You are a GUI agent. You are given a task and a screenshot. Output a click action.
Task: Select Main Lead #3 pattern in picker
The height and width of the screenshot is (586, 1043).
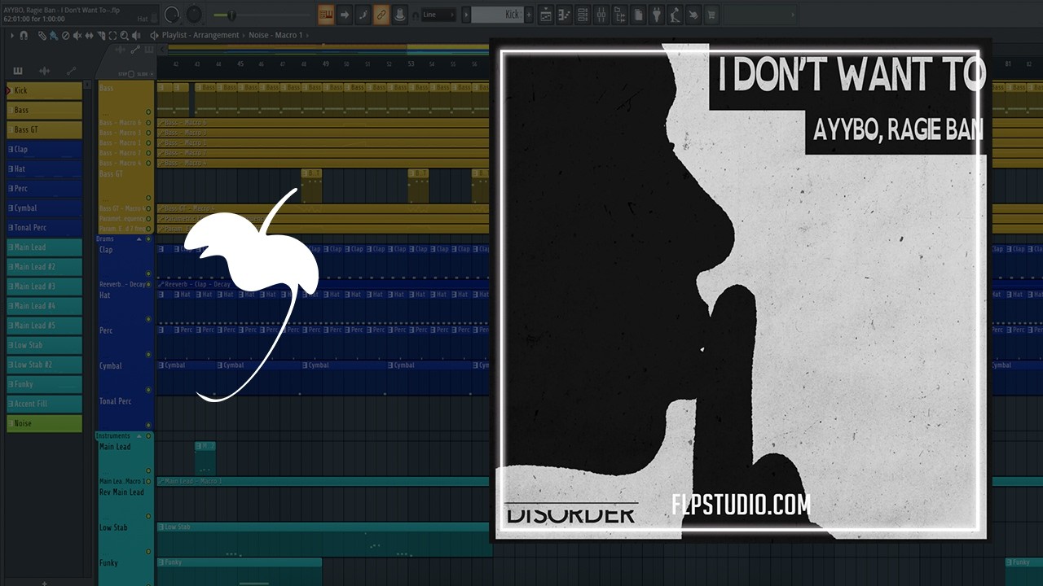[x=45, y=286]
